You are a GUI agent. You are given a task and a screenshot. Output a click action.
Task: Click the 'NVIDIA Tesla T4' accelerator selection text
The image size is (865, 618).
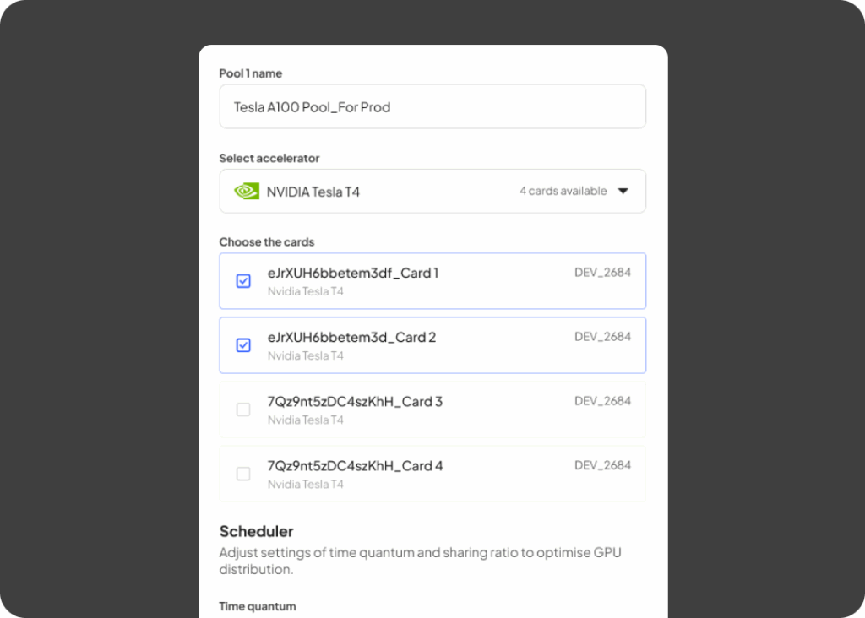pyautogui.click(x=313, y=192)
